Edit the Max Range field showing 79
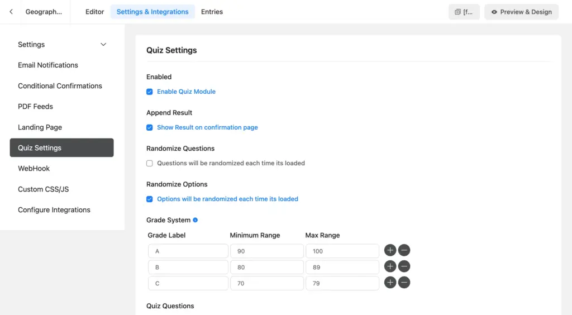The height and width of the screenshot is (315, 572). coord(342,283)
